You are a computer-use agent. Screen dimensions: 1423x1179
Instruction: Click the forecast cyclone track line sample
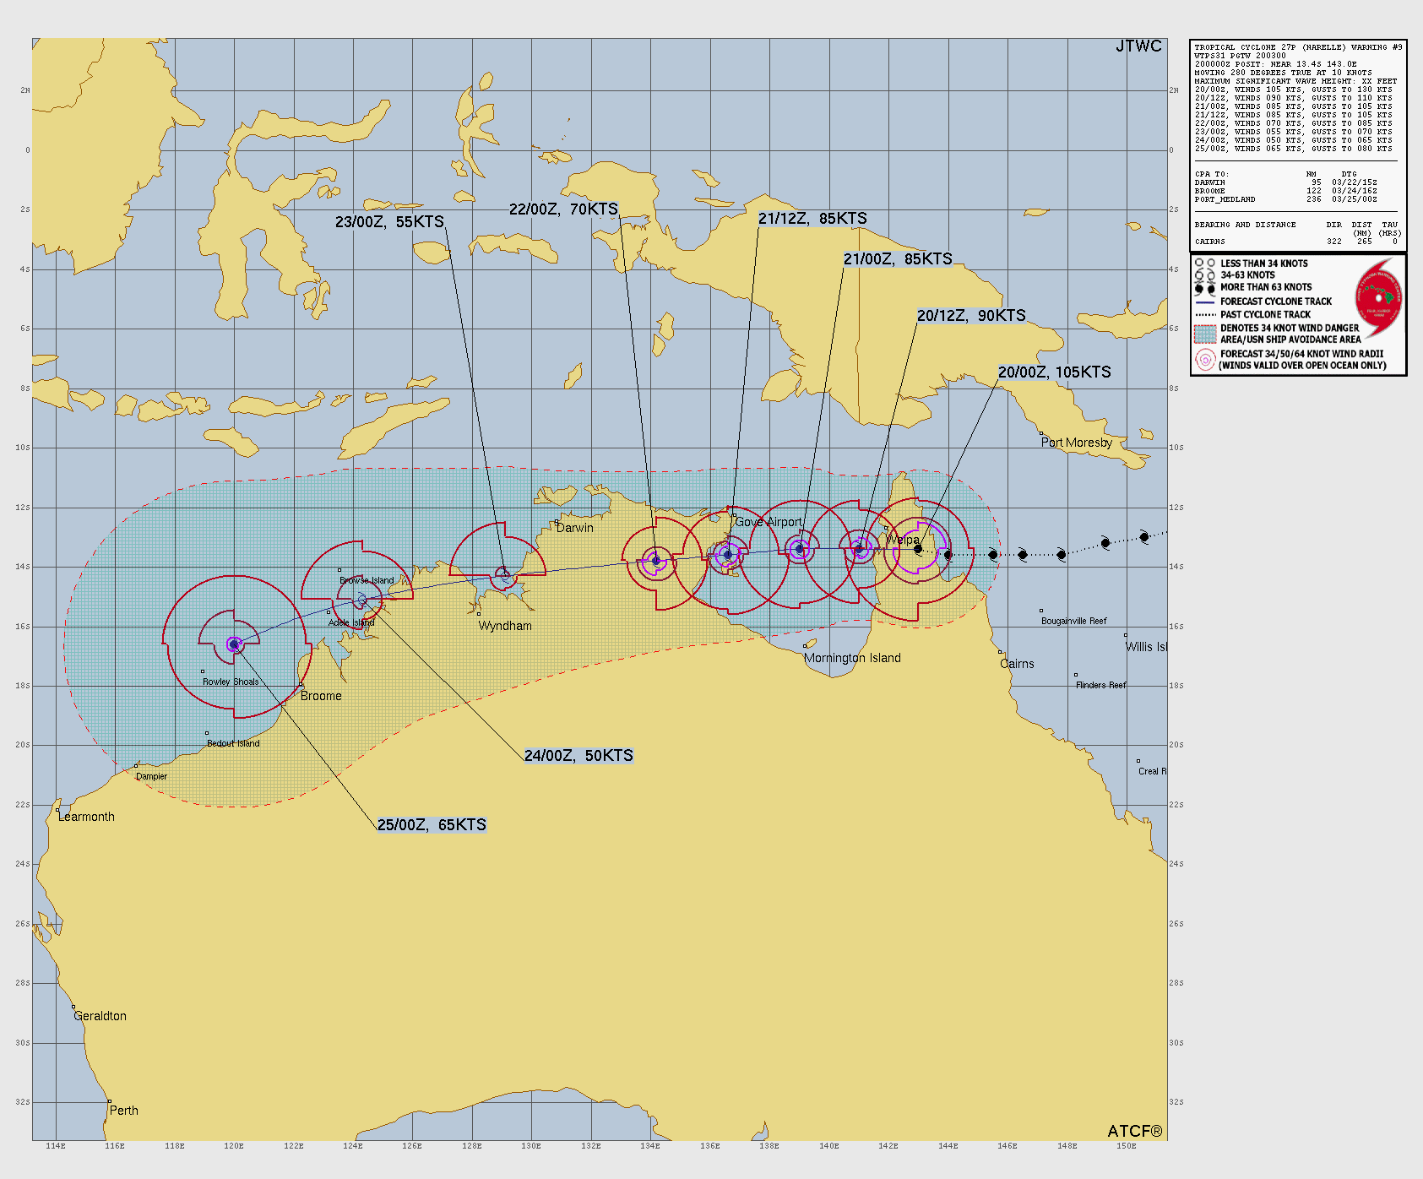coord(1205,302)
